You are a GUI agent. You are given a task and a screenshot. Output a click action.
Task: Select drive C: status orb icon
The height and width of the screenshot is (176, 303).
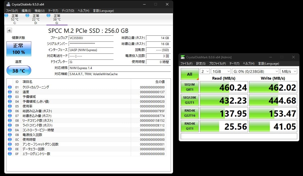[x=7, y=16]
